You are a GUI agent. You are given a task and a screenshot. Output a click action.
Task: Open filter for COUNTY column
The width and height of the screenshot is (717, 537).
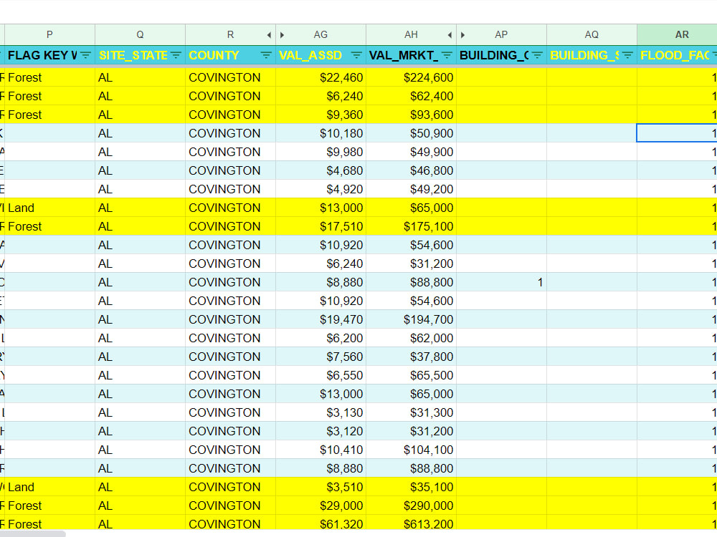tap(266, 55)
